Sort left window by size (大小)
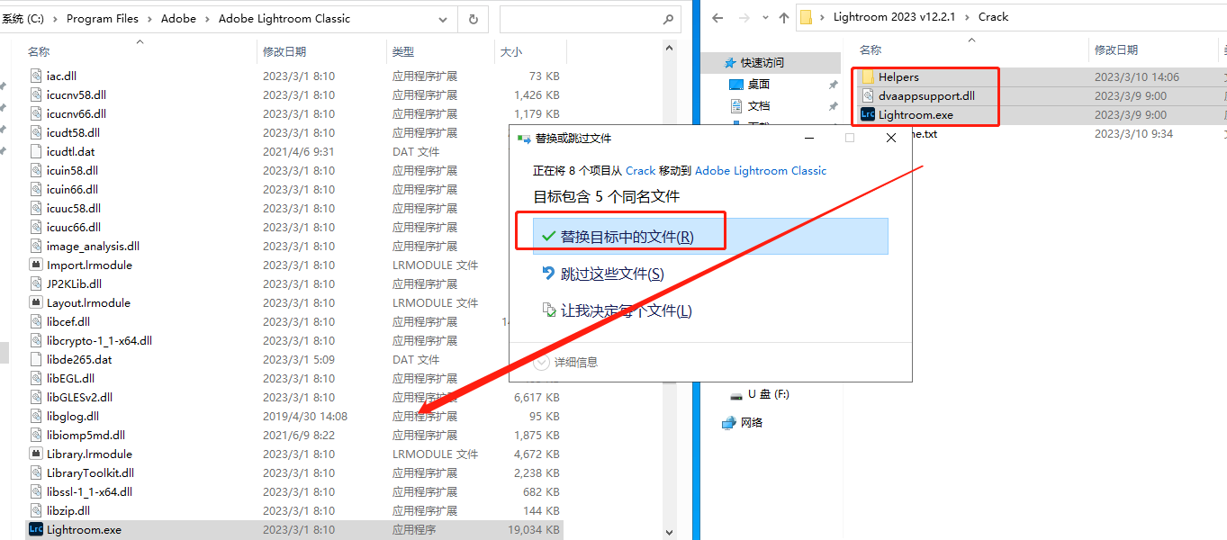 511,52
